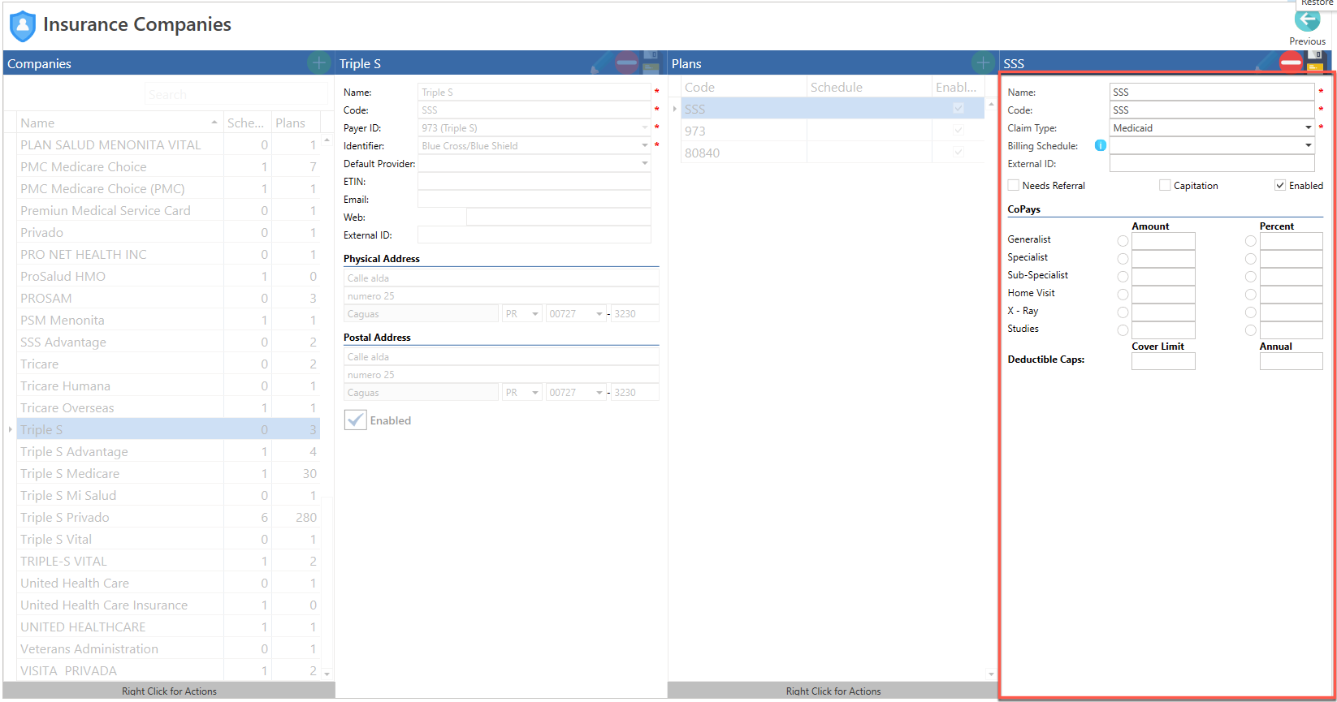Sort plans by the Enabl... column header
1337x702 pixels.
(958, 87)
